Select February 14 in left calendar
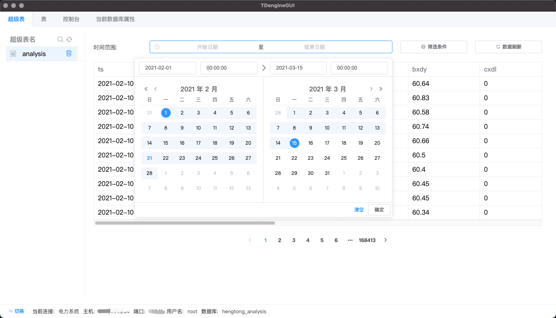Image resolution: width=556 pixels, height=318 pixels. pos(149,143)
